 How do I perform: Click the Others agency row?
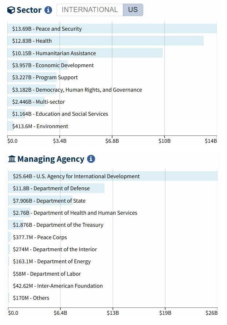pyautogui.click(x=31, y=298)
